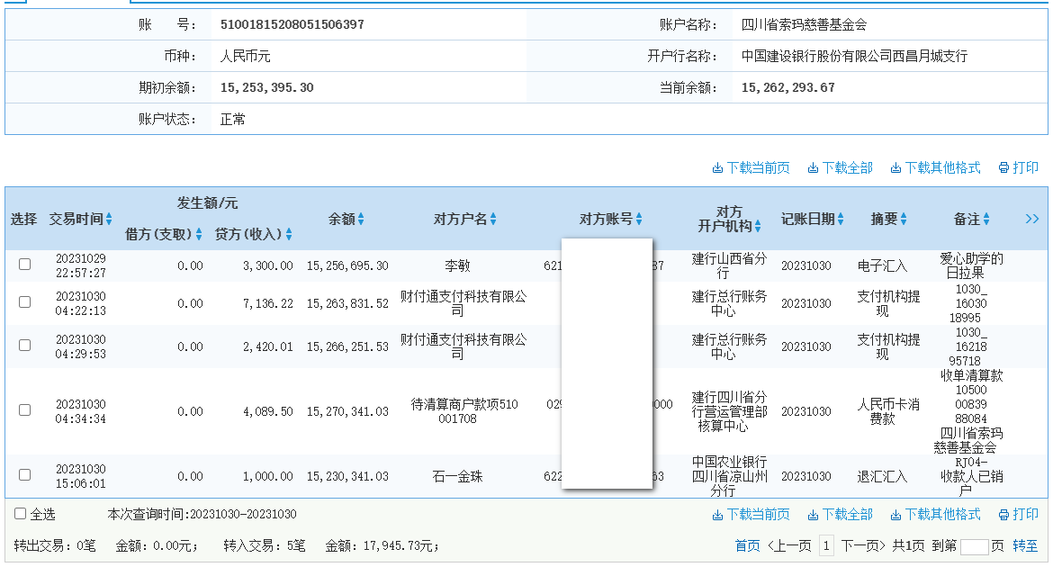Select balance 15,256,695.30 cell
Viewport: 1053px width, 567px height.
tap(347, 266)
